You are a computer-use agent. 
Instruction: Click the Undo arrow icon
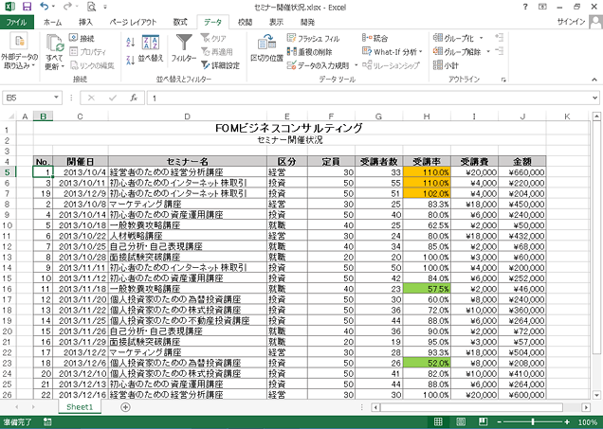45,7
